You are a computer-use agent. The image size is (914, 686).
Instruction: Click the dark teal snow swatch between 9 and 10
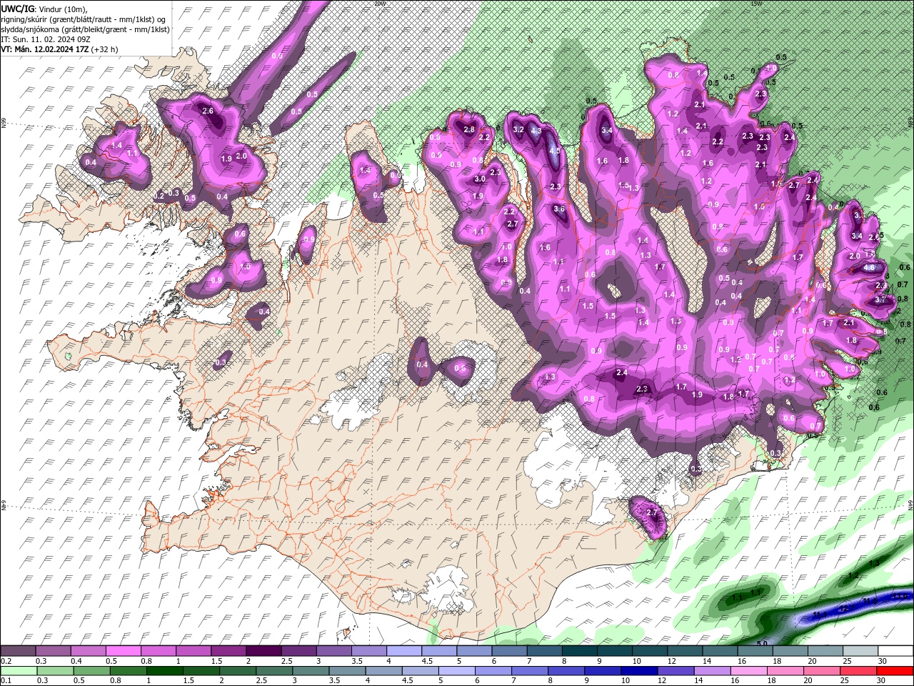pyautogui.click(x=614, y=651)
